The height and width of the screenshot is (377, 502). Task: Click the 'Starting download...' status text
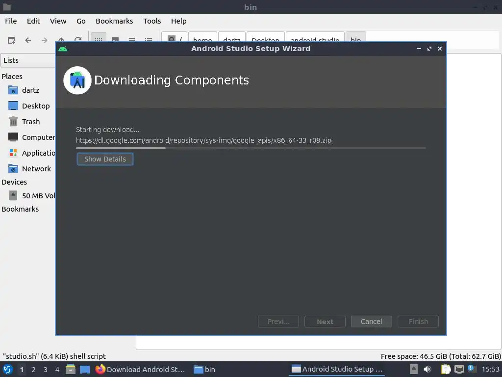coord(107,130)
